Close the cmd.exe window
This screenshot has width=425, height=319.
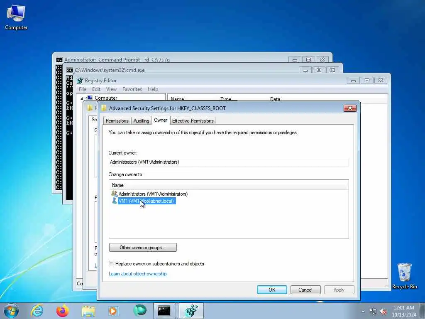(x=332, y=70)
